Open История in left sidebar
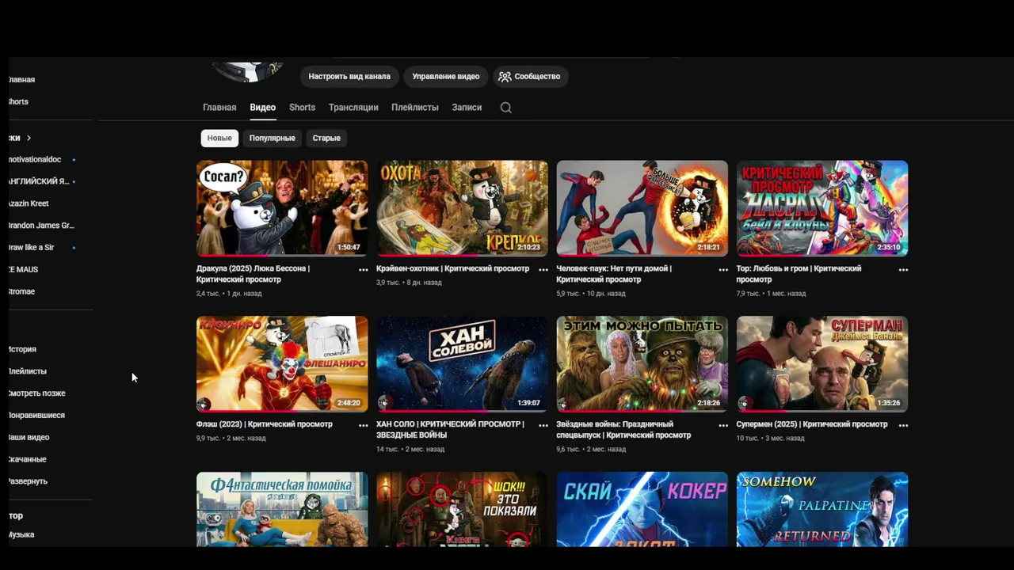Viewport: 1014px width, 570px height. (x=22, y=349)
